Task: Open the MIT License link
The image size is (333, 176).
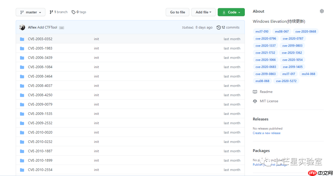Action: click(x=269, y=101)
